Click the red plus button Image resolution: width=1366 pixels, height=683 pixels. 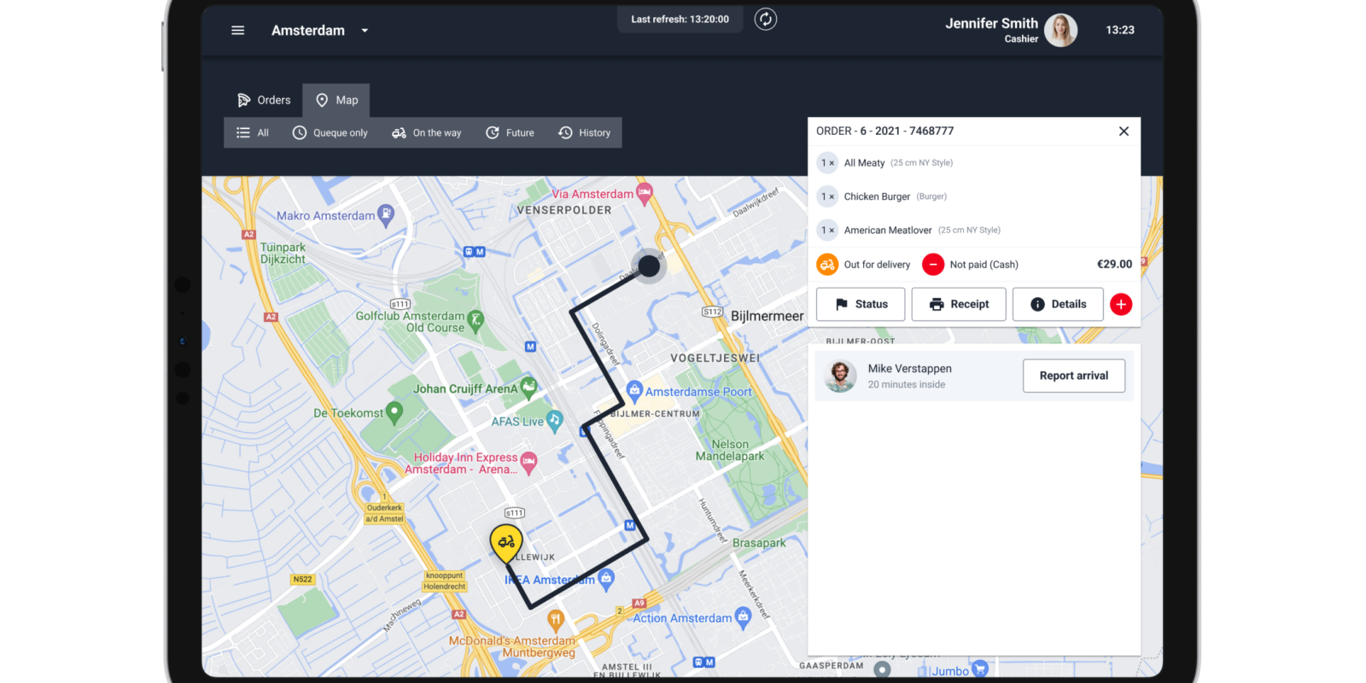[1121, 305]
